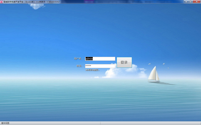Screen dimensions: 201x125
Task: Click the 窗体视图 status bar text
Action: [5, 123]
